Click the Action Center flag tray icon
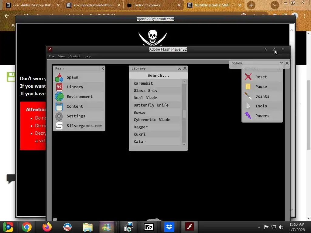The image size is (311, 233). pos(266,227)
